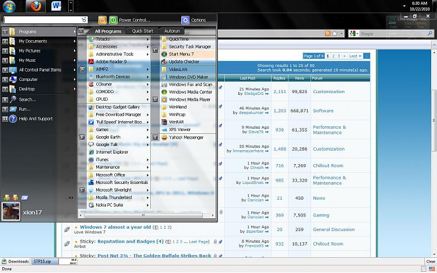The width and height of the screenshot is (437, 273).
Task: Open Help And Support
Action: tap(36, 119)
